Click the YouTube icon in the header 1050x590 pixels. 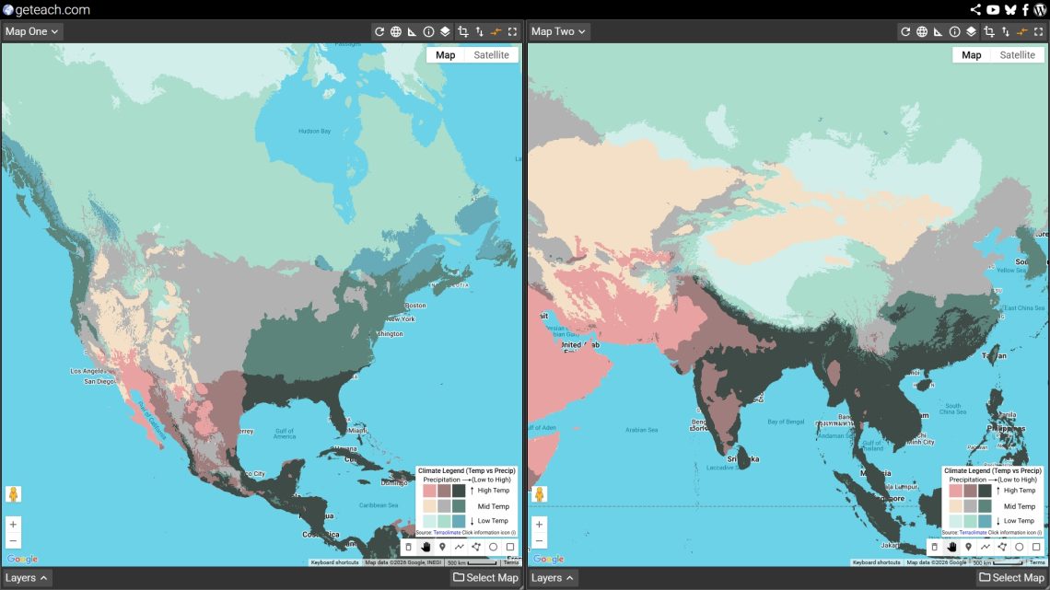[992, 9]
